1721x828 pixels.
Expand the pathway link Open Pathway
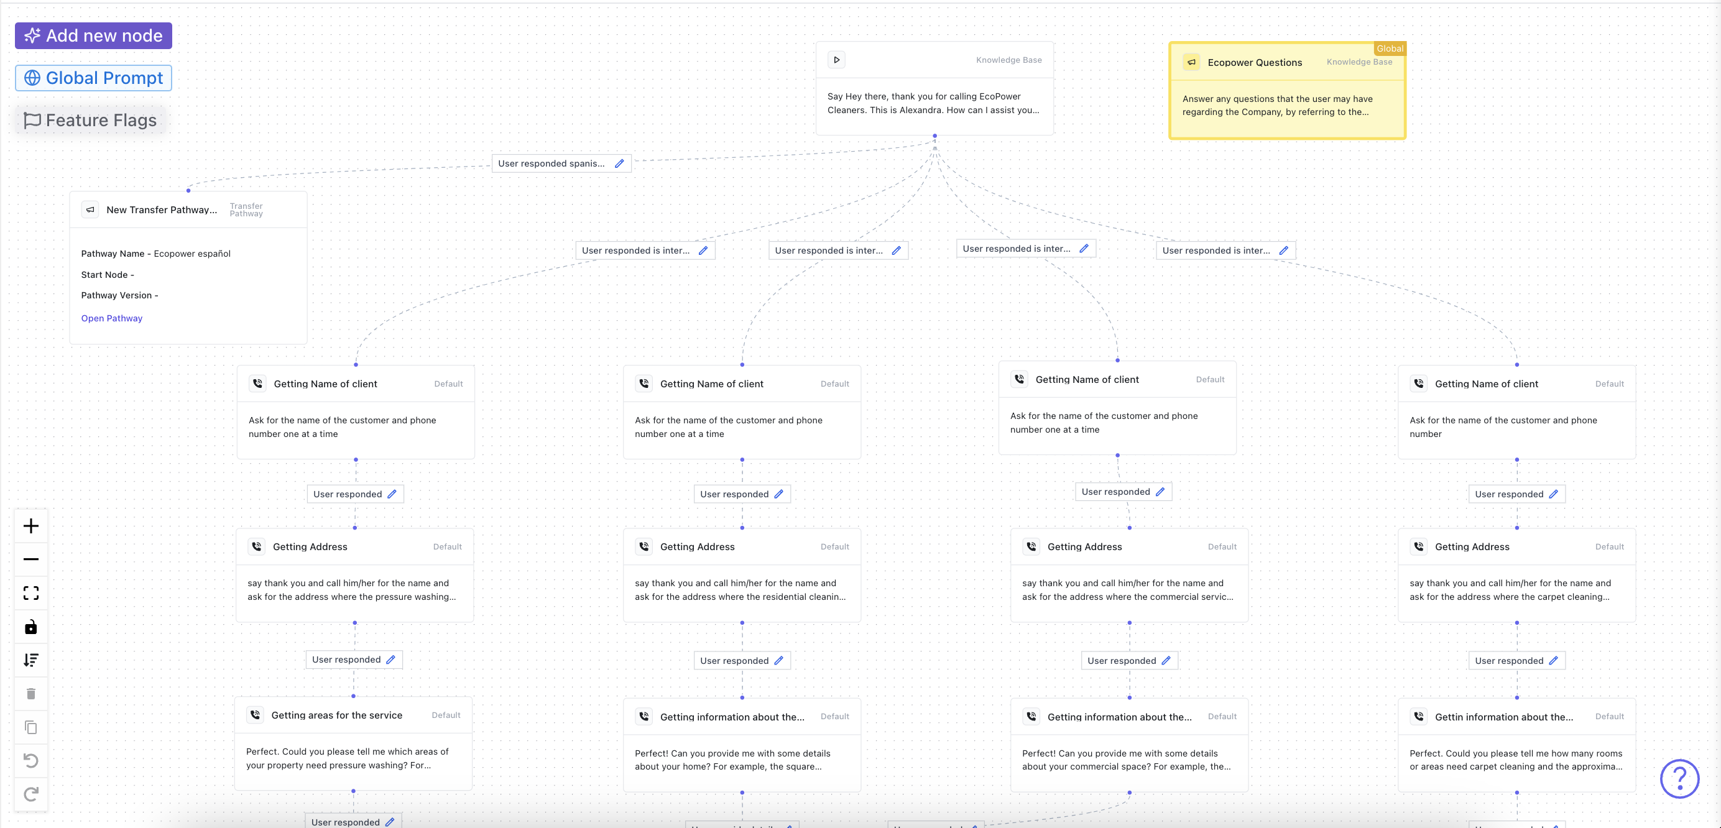point(111,318)
